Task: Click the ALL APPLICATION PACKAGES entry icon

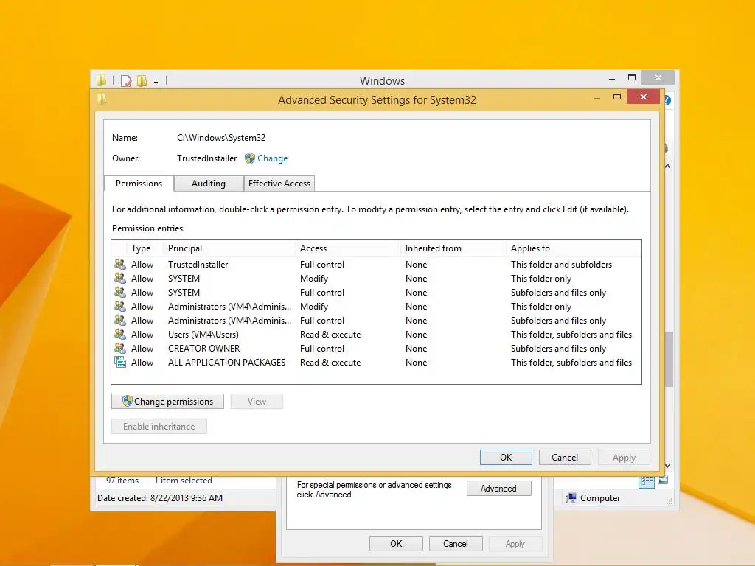Action: (x=120, y=362)
